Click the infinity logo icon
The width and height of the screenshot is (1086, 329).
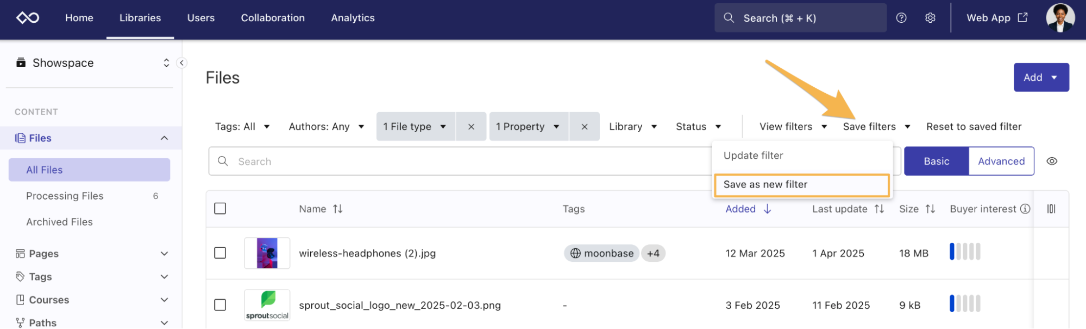[28, 18]
